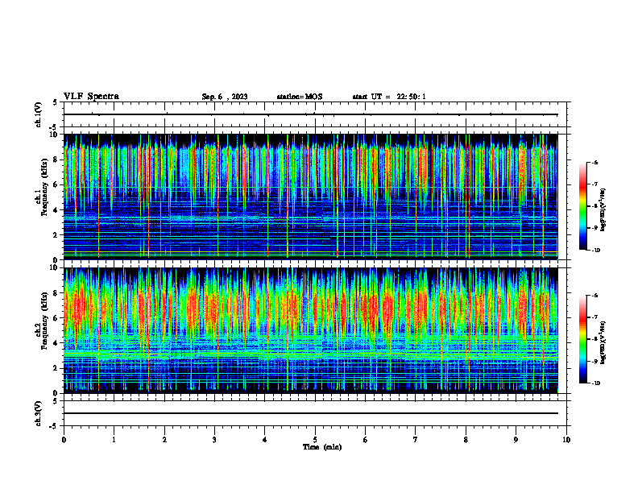Click the "5" tick on ch.1(V) axis
Viewport: 638px width, 493px height.
pyautogui.click(x=56, y=102)
